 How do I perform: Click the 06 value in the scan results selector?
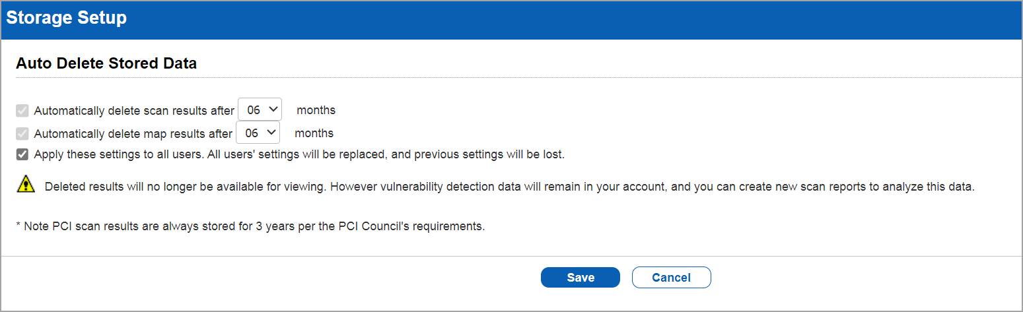tap(254, 110)
